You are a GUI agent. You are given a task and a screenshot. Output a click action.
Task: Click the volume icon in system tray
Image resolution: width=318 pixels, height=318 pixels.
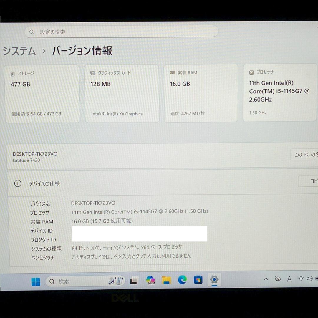point(309,279)
